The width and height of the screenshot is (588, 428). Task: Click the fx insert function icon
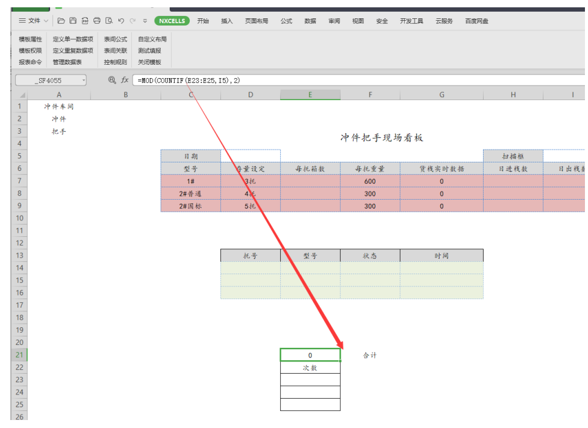pyautogui.click(x=125, y=80)
